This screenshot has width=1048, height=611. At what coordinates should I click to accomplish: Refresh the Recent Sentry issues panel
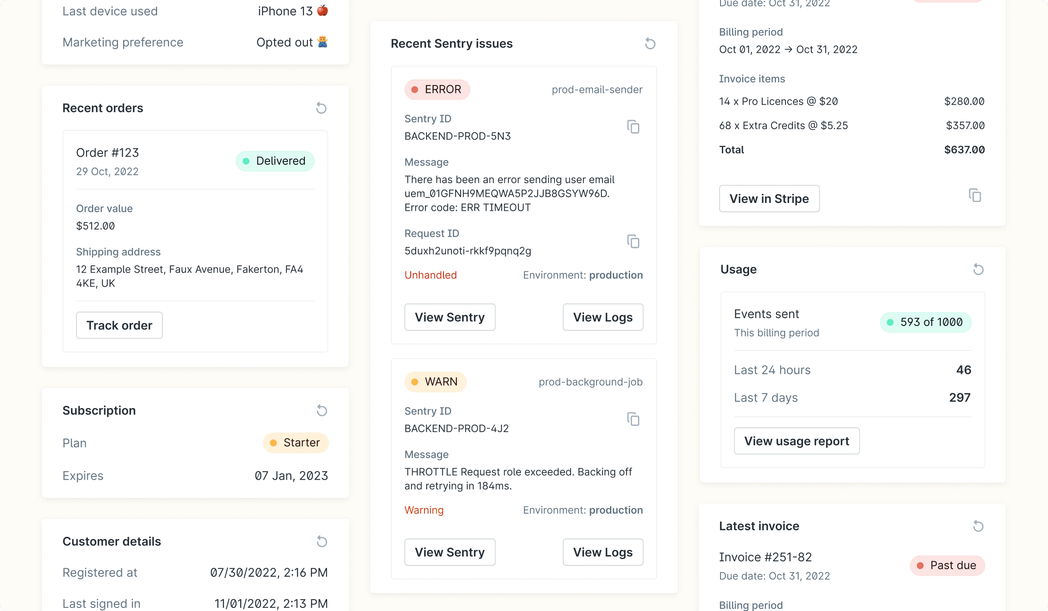point(650,44)
